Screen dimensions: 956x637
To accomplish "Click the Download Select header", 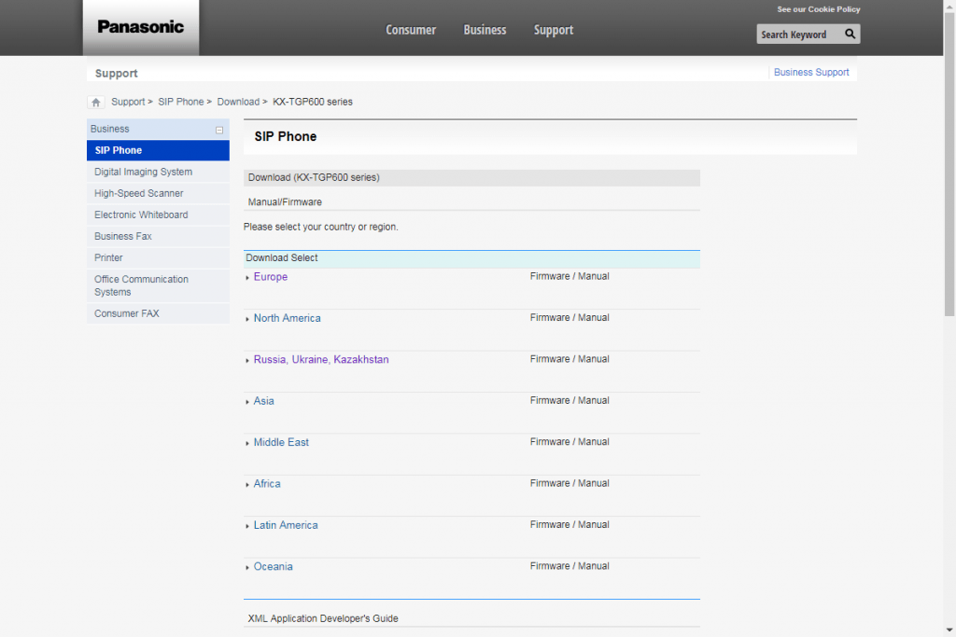I will (x=471, y=259).
